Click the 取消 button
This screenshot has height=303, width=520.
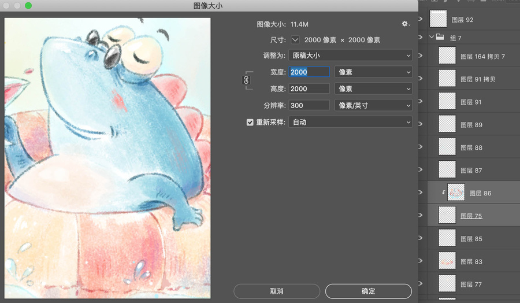point(277,291)
